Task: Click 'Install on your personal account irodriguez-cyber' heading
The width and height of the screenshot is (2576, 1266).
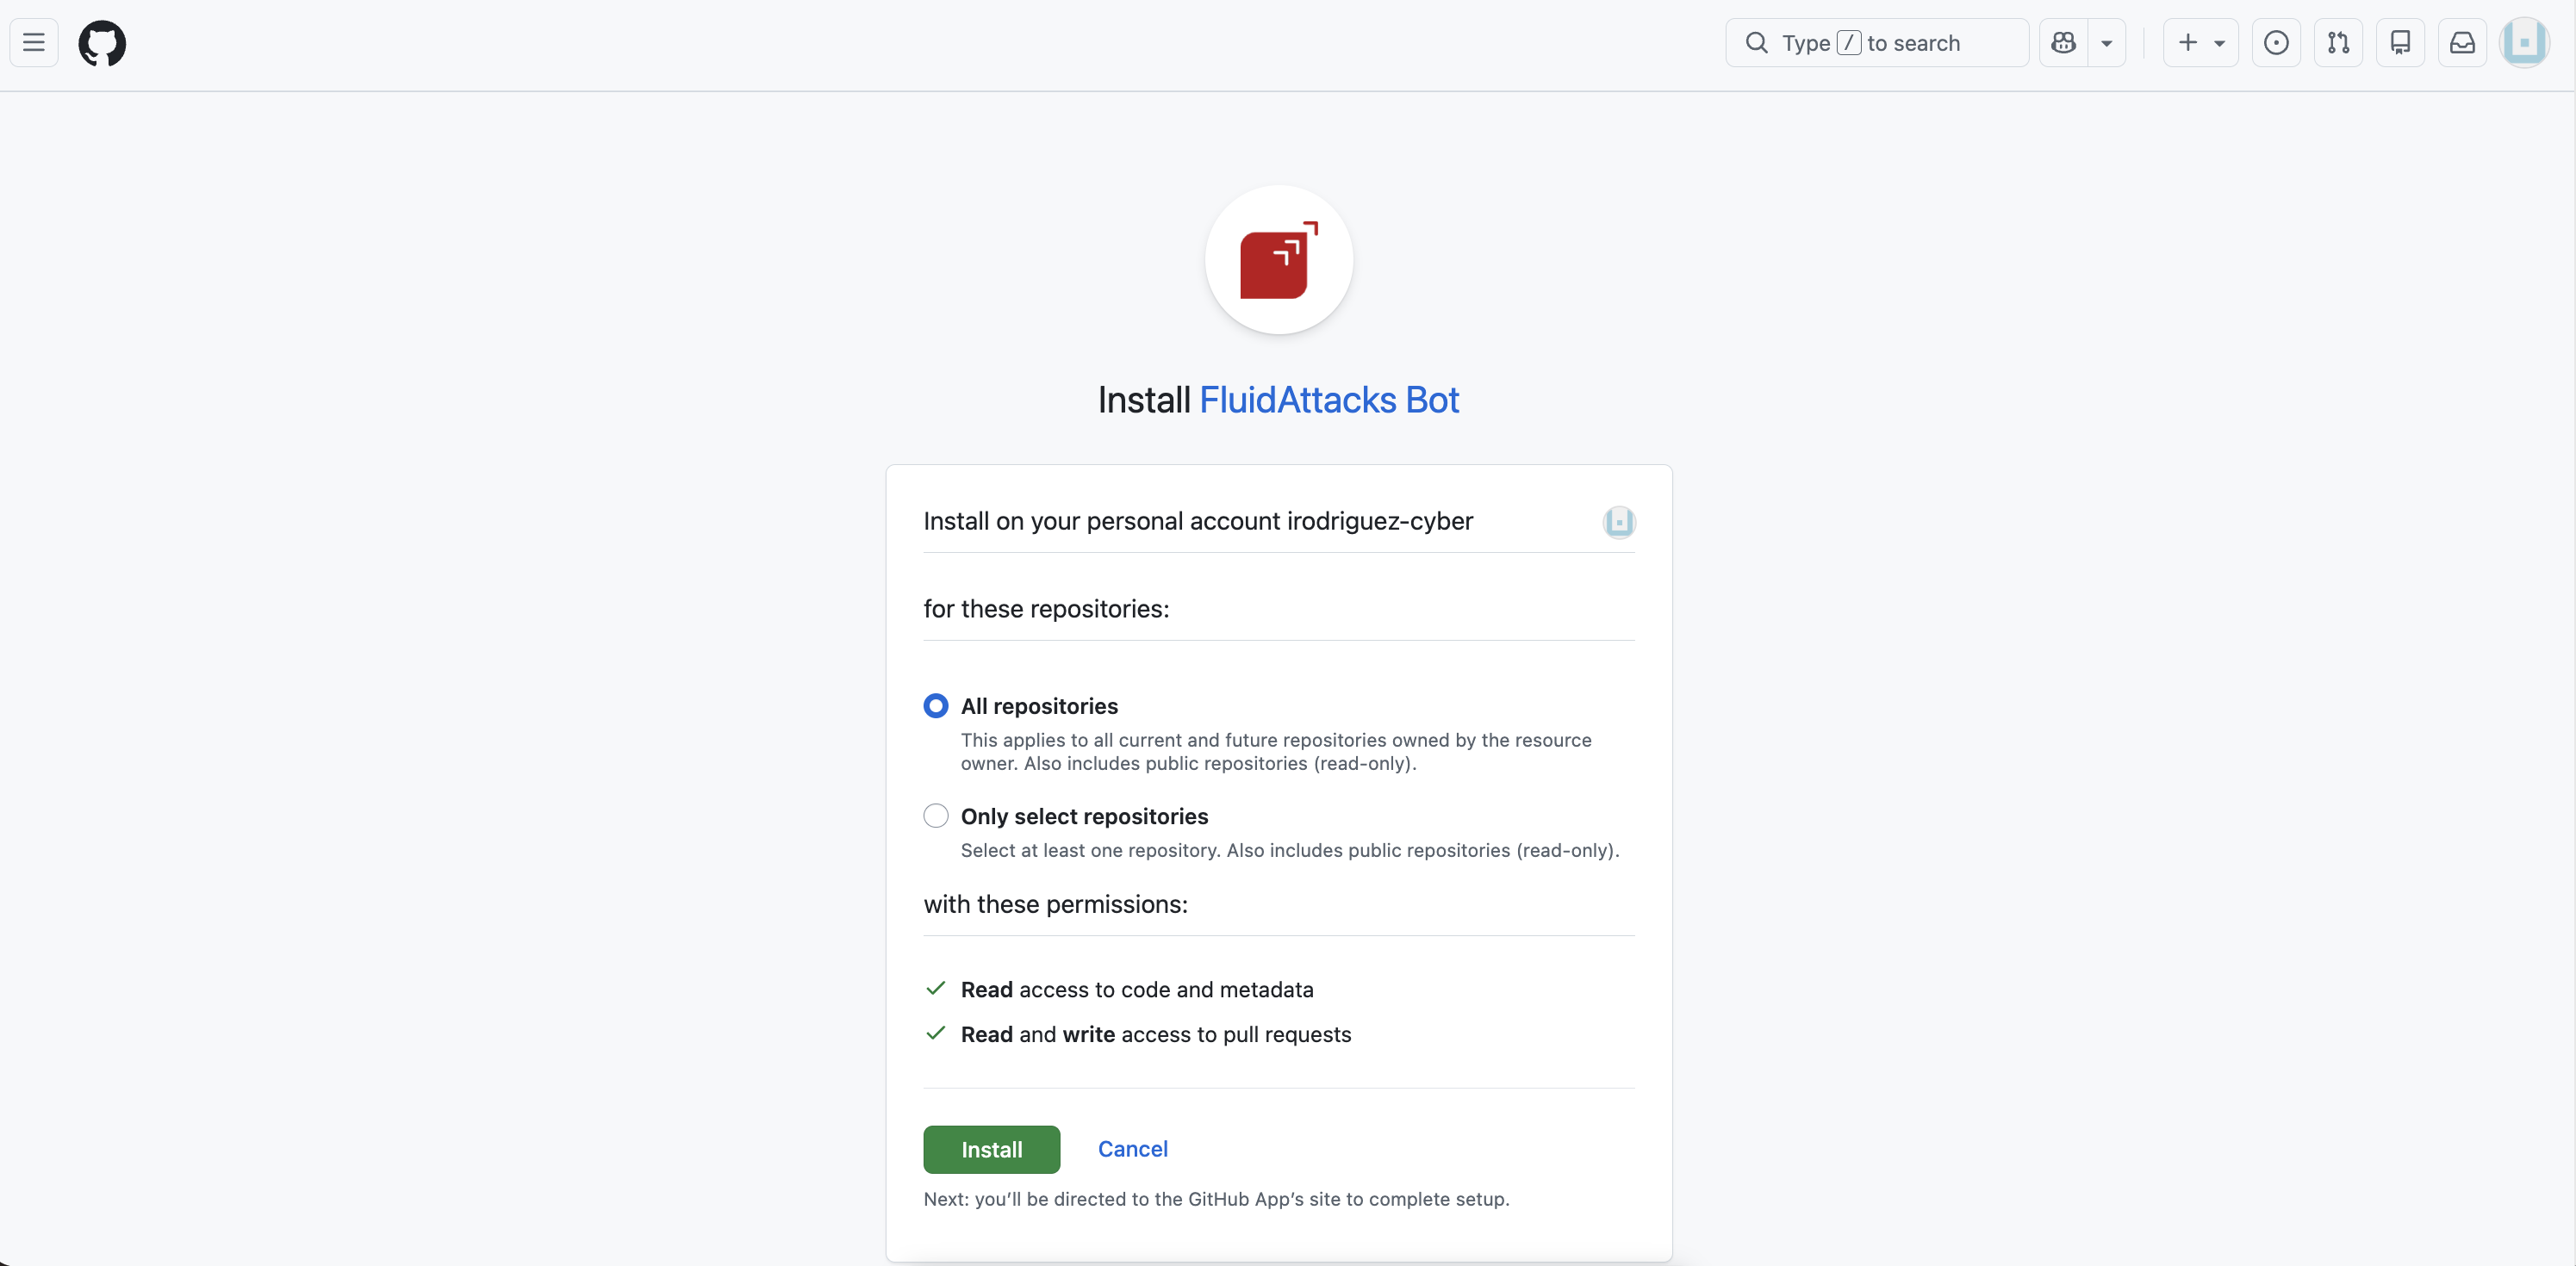Action: (x=1198, y=521)
